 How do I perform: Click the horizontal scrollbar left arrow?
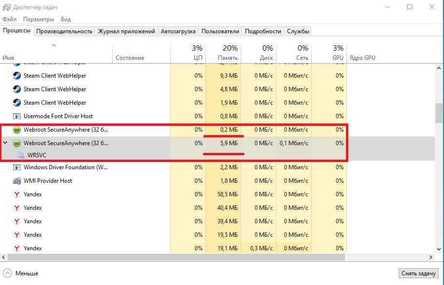pyautogui.click(x=4, y=258)
